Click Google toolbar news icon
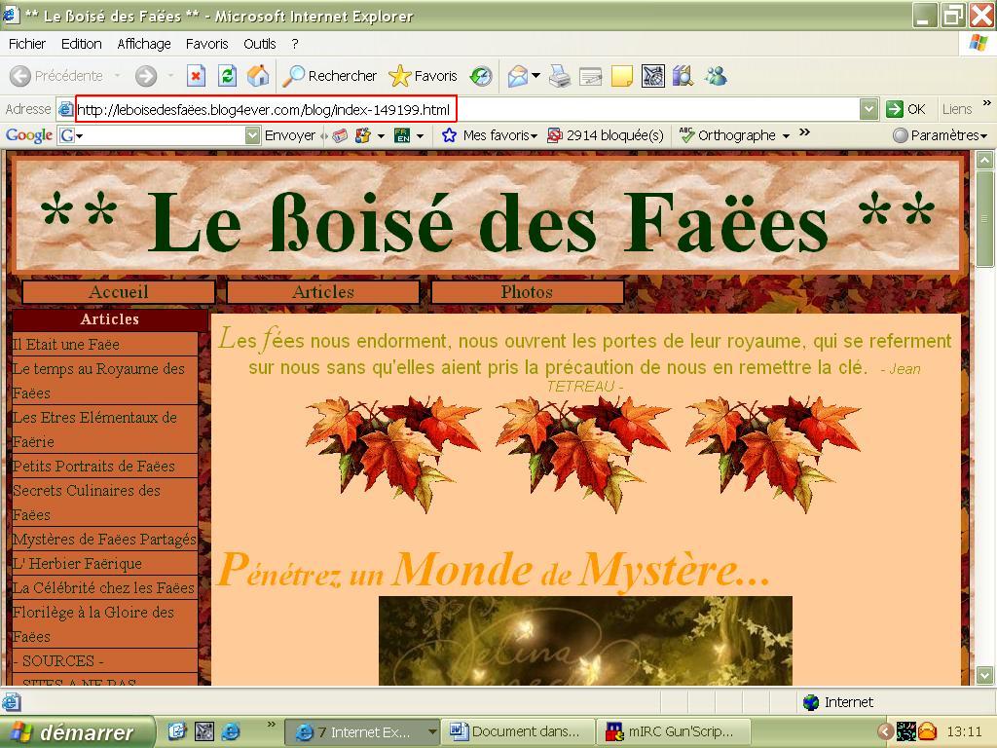 pyautogui.click(x=340, y=135)
